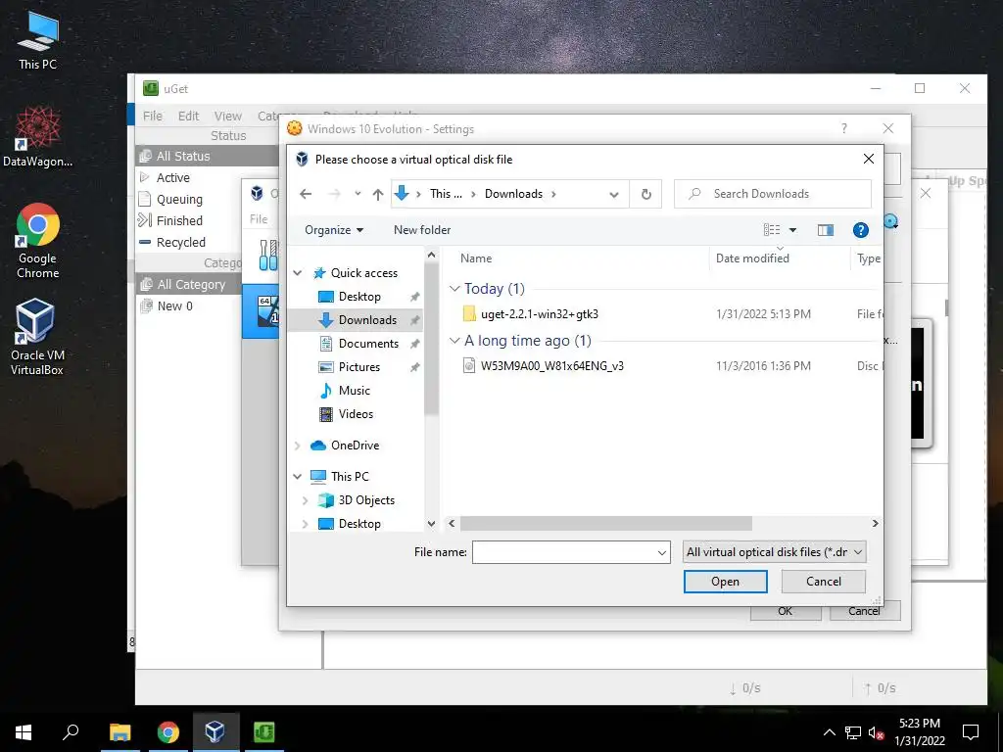Image resolution: width=1003 pixels, height=752 pixels.
Task: Click the muted volume tray icon
Action: 876,732
